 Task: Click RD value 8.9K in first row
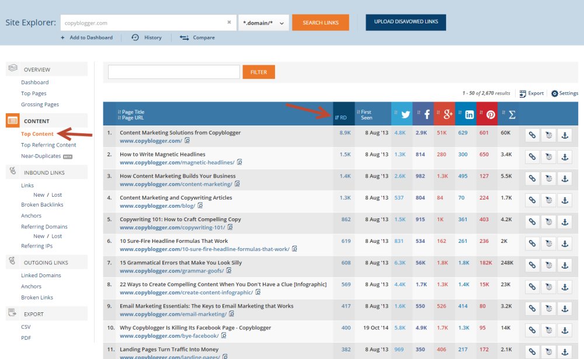point(345,133)
